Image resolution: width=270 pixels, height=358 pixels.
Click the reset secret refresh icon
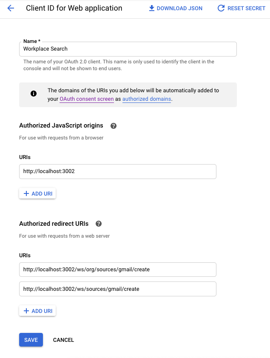pyautogui.click(x=221, y=8)
